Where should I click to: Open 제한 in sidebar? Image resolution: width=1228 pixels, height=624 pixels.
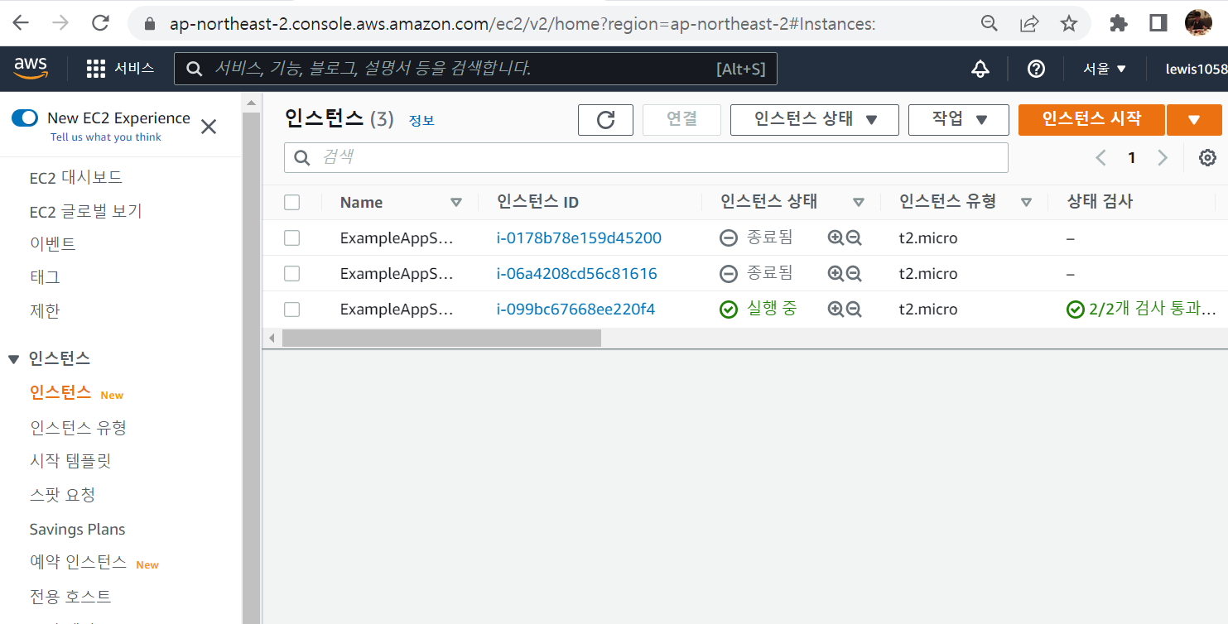click(x=45, y=311)
